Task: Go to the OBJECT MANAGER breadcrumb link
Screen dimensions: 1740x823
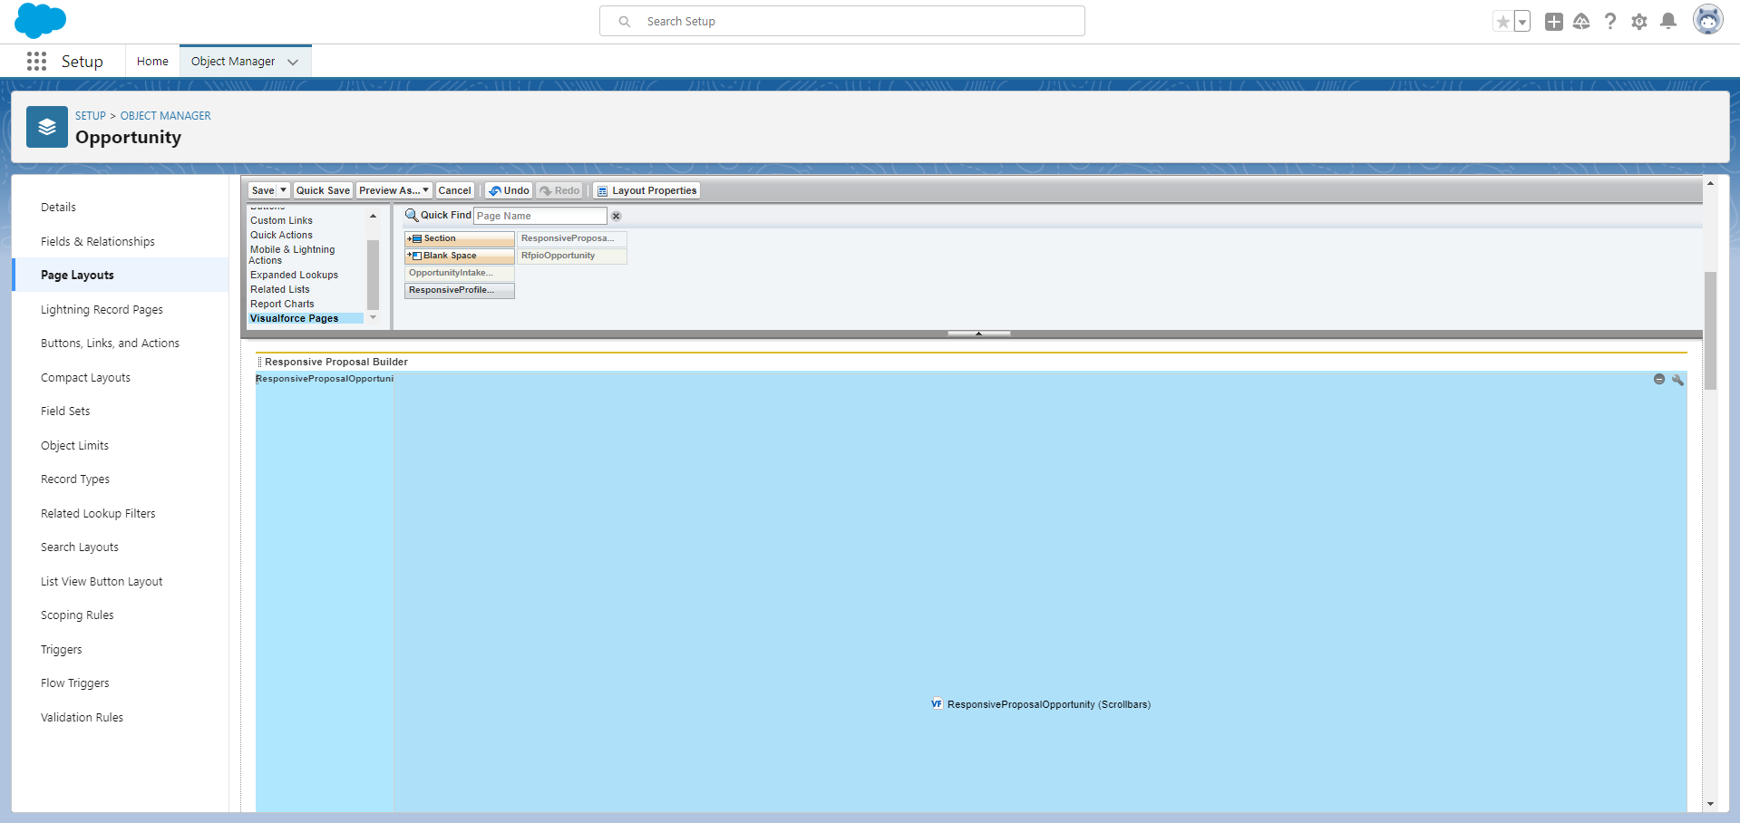Action: click(166, 116)
